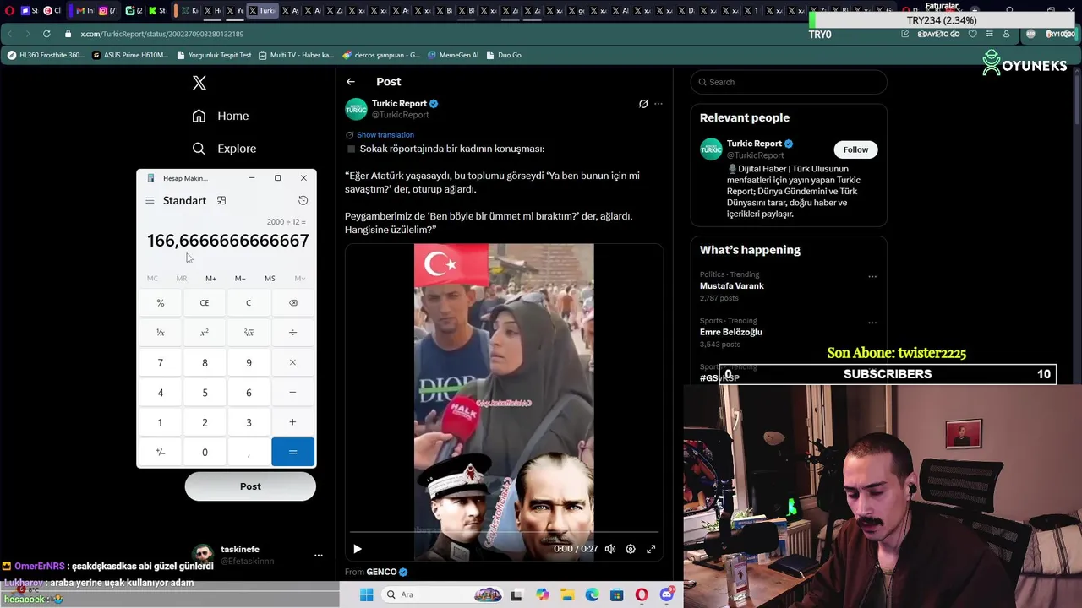Click calculator MS memory store
Screen dimensions: 1082x608
[x=270, y=279]
